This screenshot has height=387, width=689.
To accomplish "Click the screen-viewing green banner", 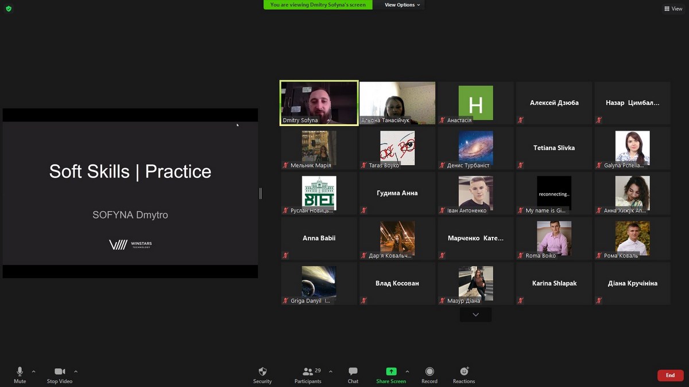I will (x=318, y=5).
